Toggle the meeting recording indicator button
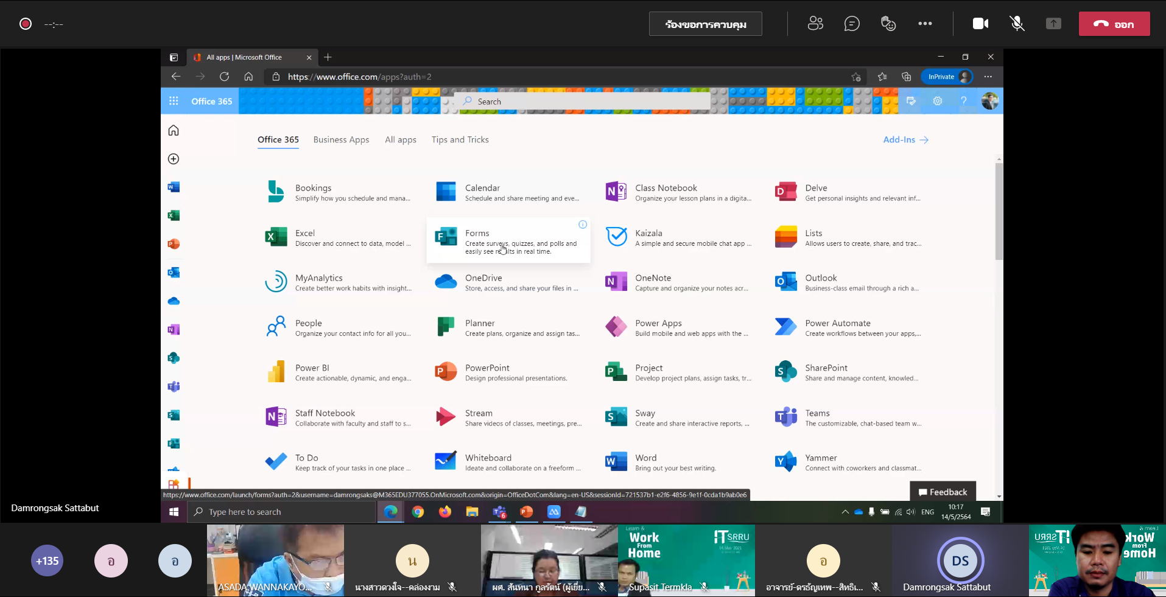 coord(26,24)
